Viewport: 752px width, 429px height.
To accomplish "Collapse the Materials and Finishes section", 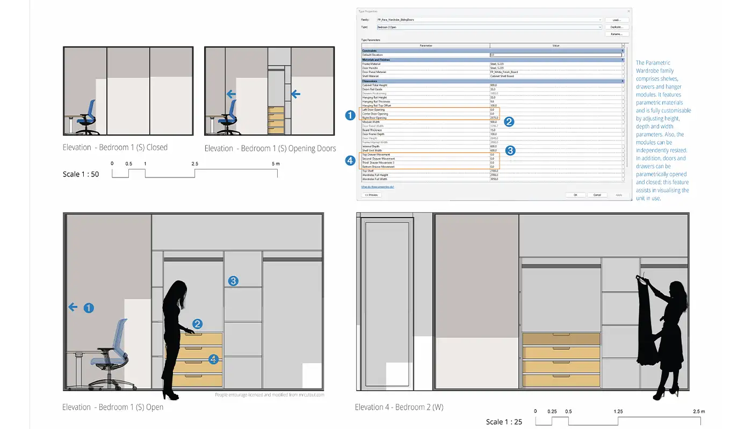I will (x=623, y=60).
